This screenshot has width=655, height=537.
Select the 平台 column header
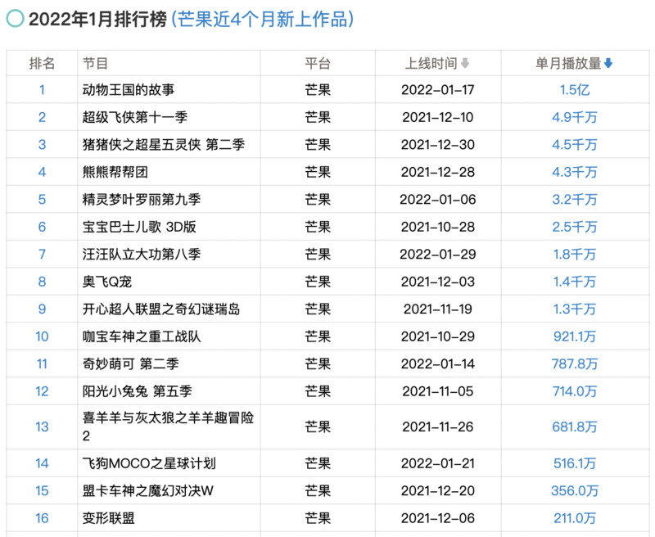click(x=318, y=64)
